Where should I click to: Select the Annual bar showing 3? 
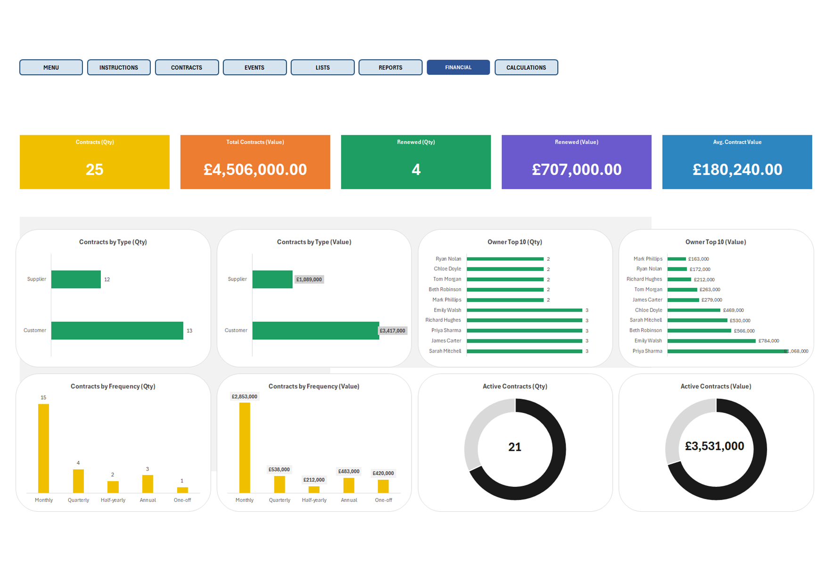148,484
